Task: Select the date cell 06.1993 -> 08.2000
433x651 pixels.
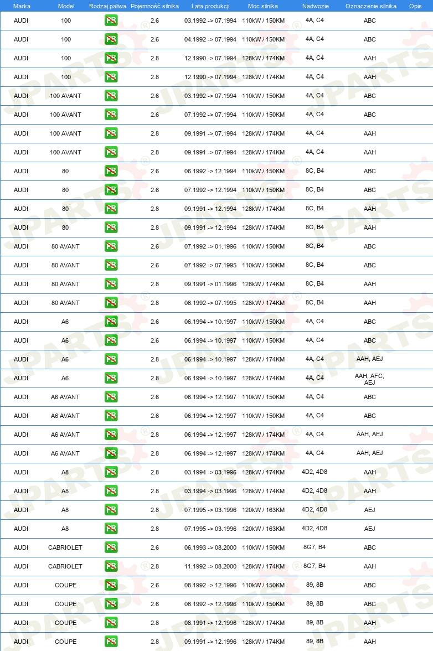Action: pos(210,547)
